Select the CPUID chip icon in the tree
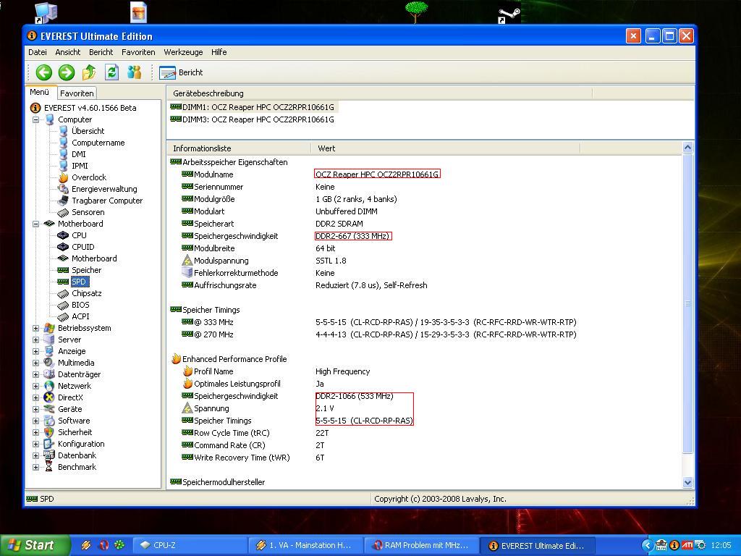 (x=64, y=247)
